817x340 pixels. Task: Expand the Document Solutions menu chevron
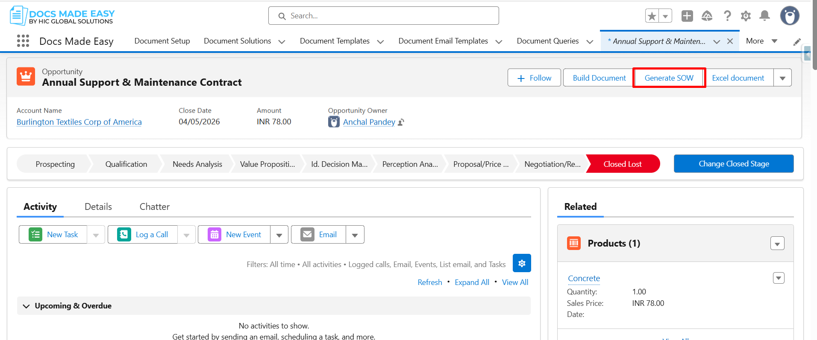[x=282, y=42]
